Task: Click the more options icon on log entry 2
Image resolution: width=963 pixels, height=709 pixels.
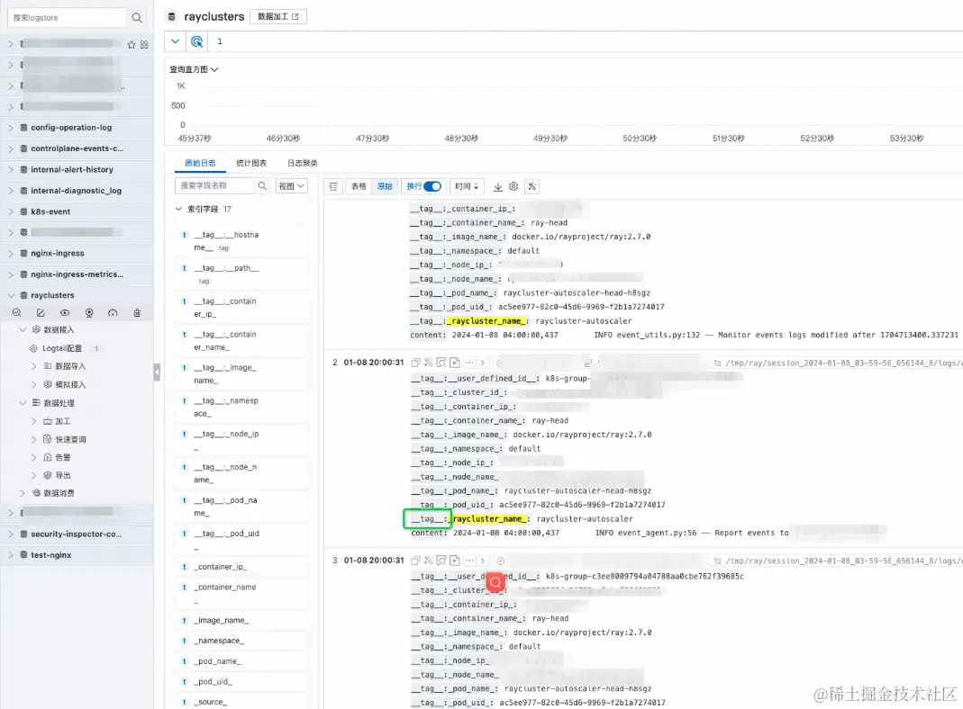Action: pyautogui.click(x=469, y=363)
